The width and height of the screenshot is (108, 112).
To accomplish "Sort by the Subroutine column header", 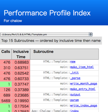I will tap(65, 54).
